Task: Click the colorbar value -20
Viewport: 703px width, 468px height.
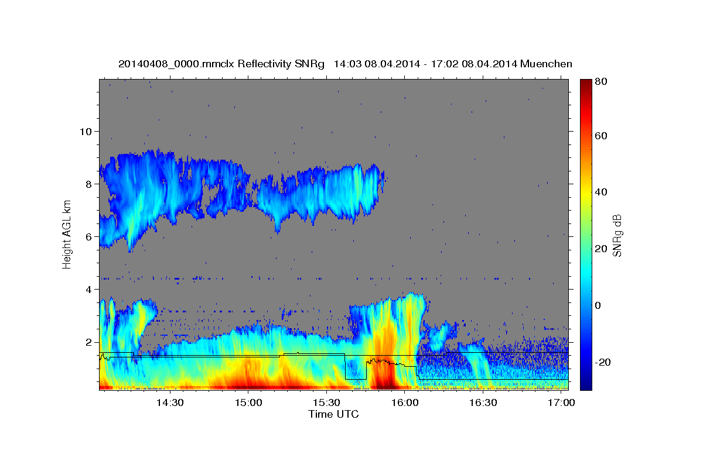Action: (604, 362)
